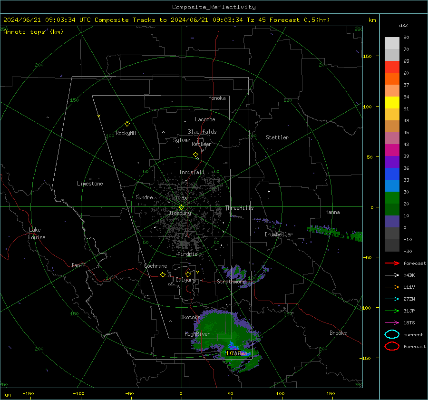Image resolution: width=428 pixels, height=400 pixels.
Task: Click the Limestone label
Action: tap(90, 184)
